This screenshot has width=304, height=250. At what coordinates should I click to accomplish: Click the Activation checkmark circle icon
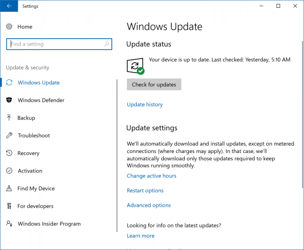(x=9, y=171)
